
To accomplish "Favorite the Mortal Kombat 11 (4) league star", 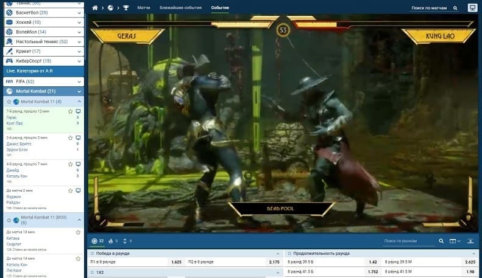I will pos(9,102).
